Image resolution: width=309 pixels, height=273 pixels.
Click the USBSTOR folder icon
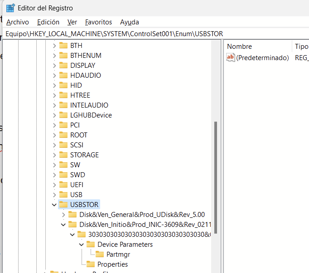click(x=63, y=205)
